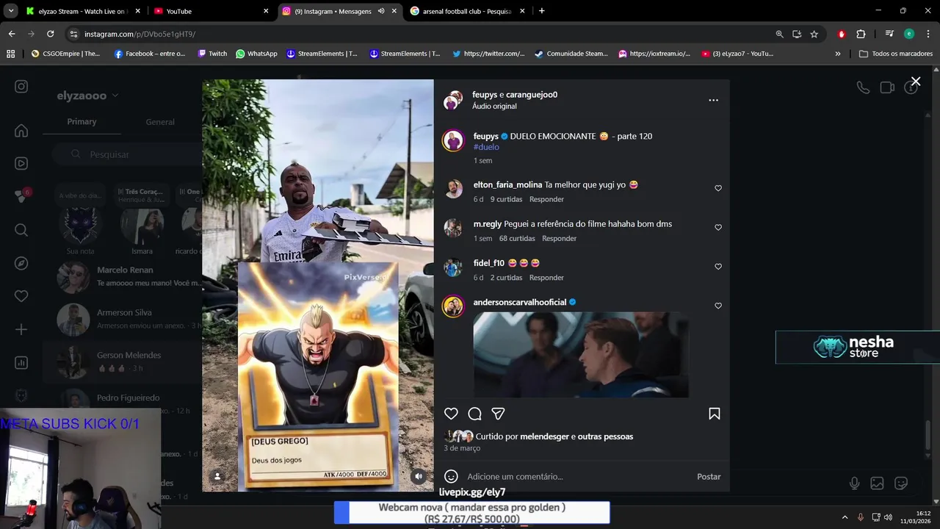940x529 pixels.
Task: Start video call camera icon
Action: 887,87
